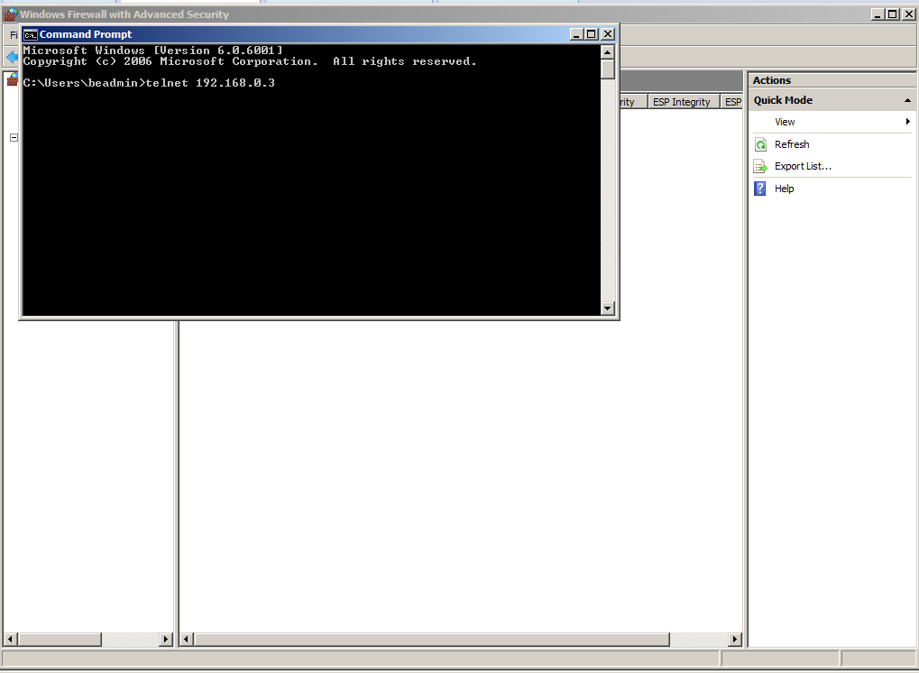Screen dimensions: 919x673
Task: Click the tree pane's left scroll arrow
Action: pyautogui.click(x=10, y=639)
